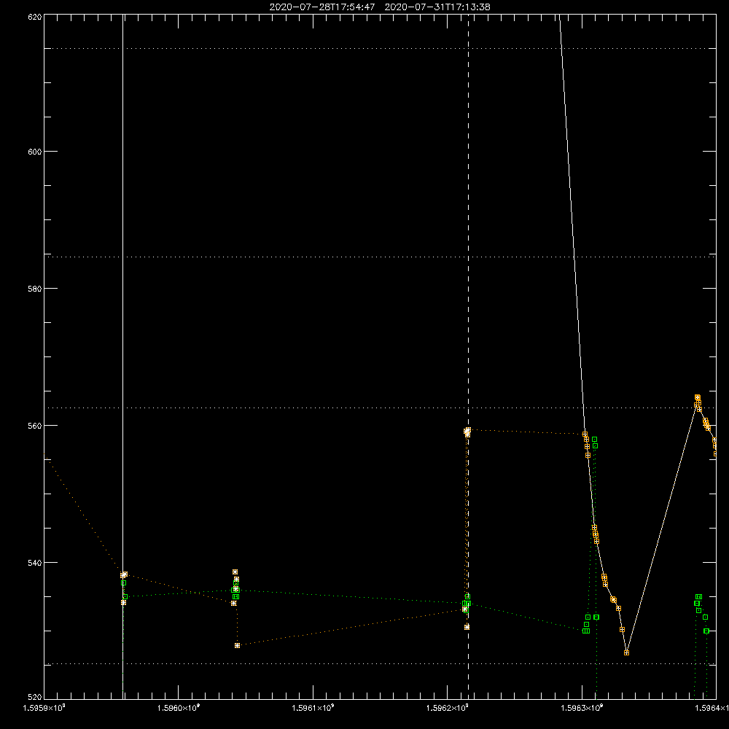729x729 pixels.
Task: Select the topmost orange marker above 560 at right
Action: click(x=698, y=397)
